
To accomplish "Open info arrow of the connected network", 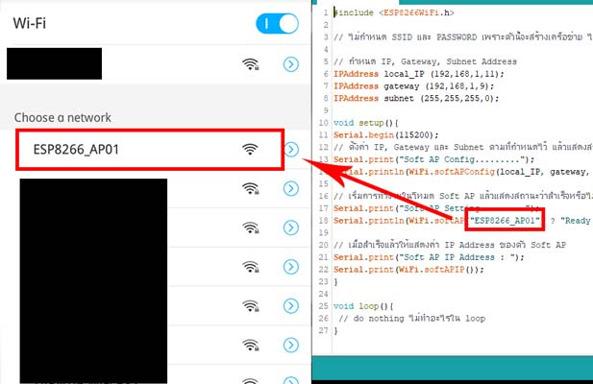I will click(x=291, y=64).
